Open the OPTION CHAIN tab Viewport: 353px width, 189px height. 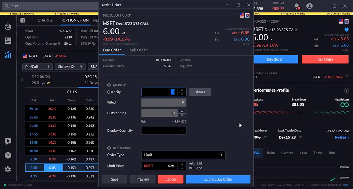(x=76, y=20)
